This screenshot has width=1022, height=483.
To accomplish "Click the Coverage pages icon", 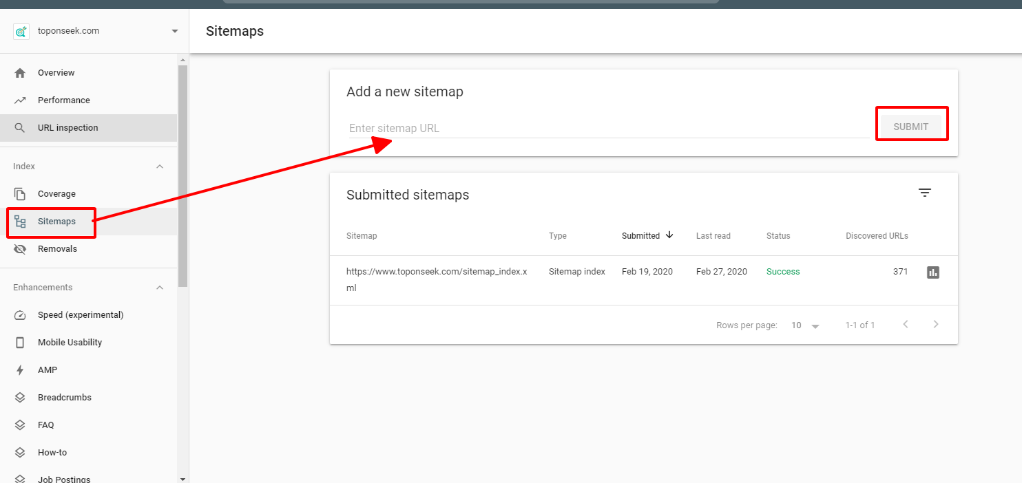I will 20,194.
